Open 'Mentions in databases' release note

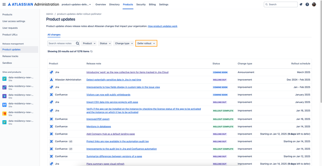click(x=99, y=126)
